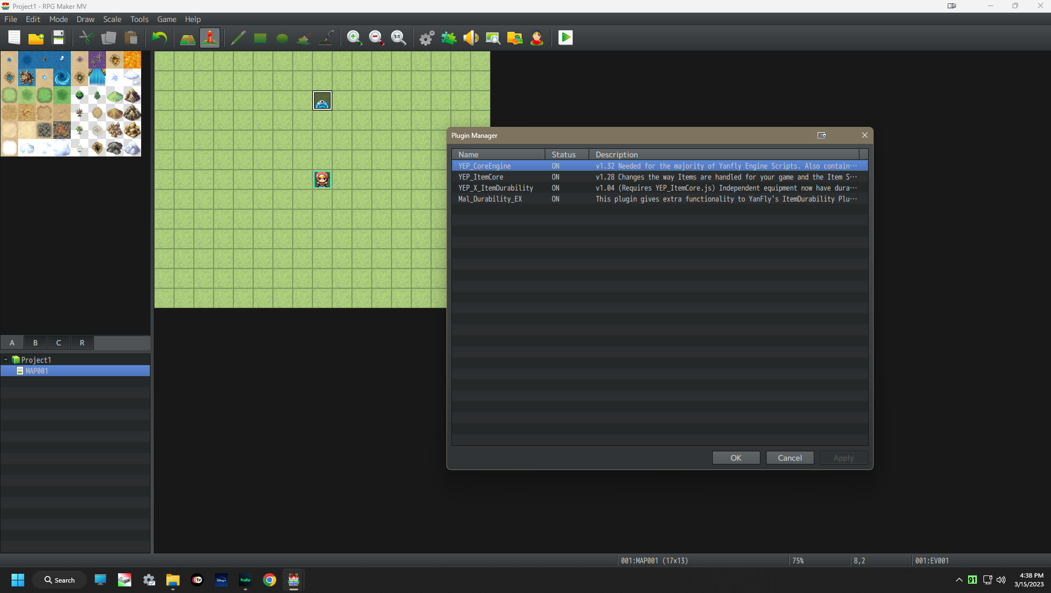Select the Ellipse drawing tool
The image size is (1051, 593).
click(x=282, y=38)
